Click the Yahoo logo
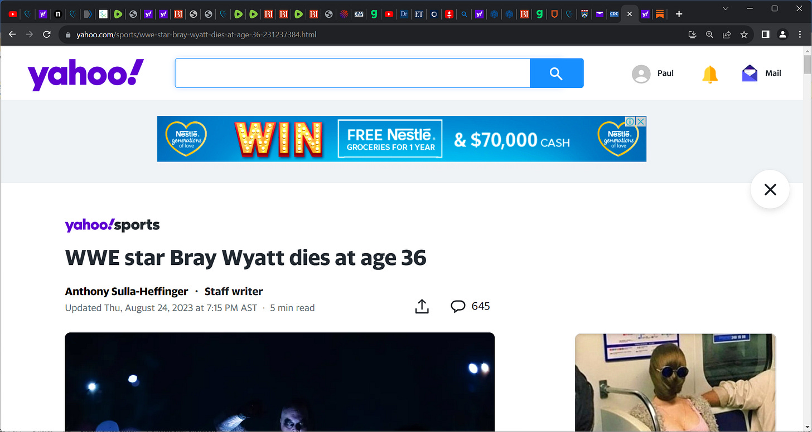The height and width of the screenshot is (432, 812). point(85,73)
